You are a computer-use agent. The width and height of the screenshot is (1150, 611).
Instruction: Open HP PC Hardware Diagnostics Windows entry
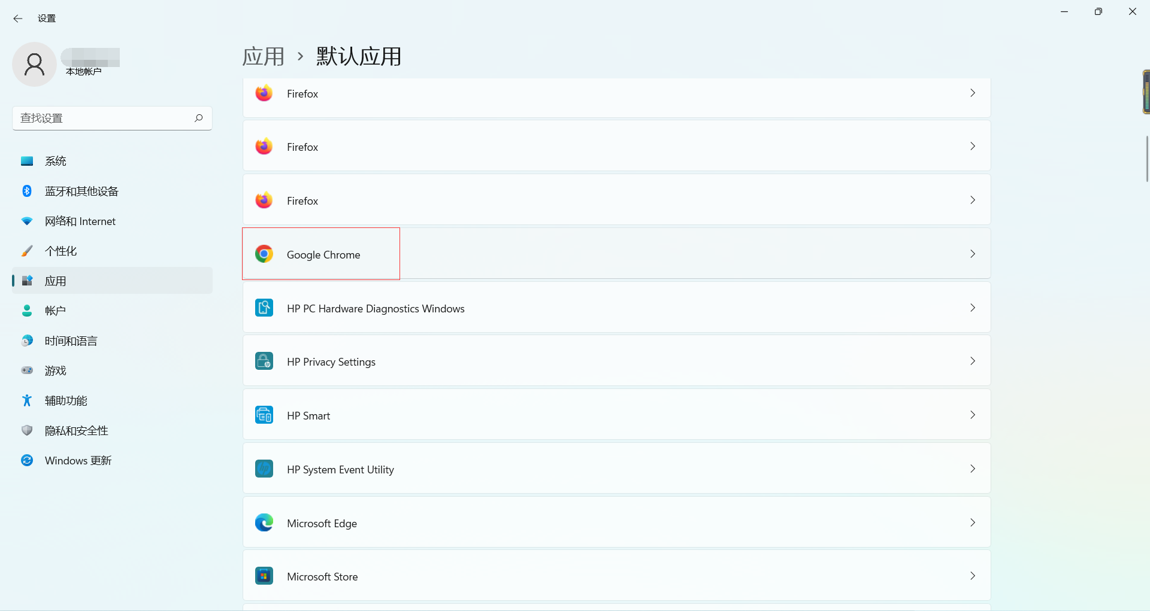pos(616,308)
